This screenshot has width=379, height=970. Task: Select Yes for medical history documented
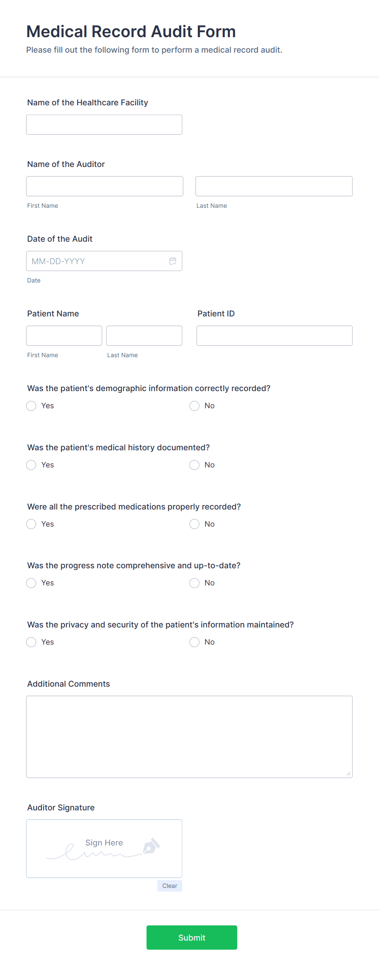point(31,465)
